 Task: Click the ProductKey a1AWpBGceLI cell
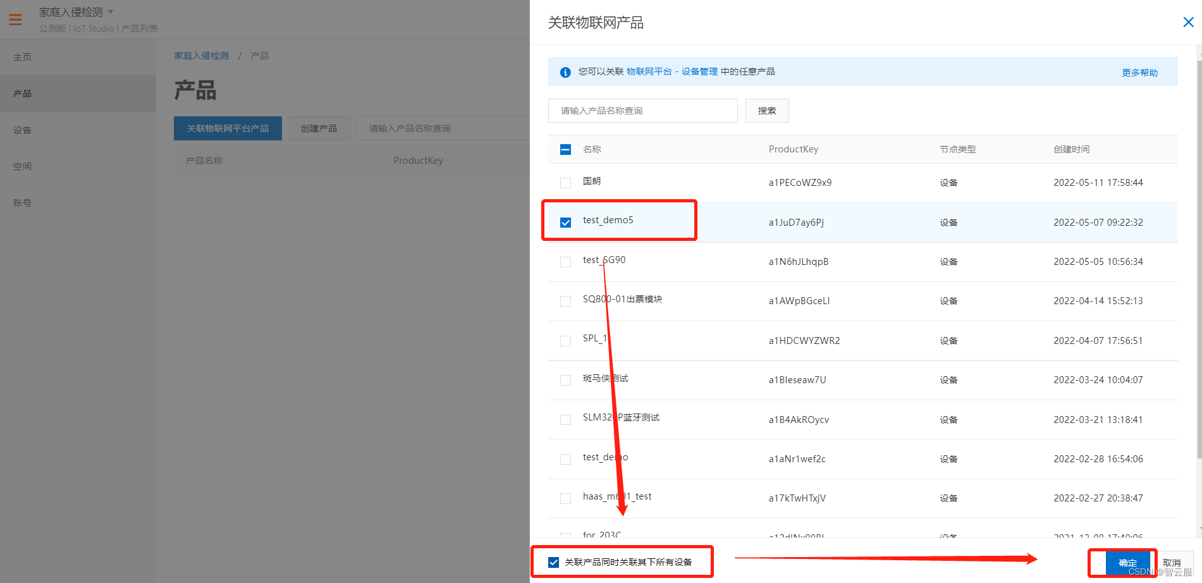[799, 301]
